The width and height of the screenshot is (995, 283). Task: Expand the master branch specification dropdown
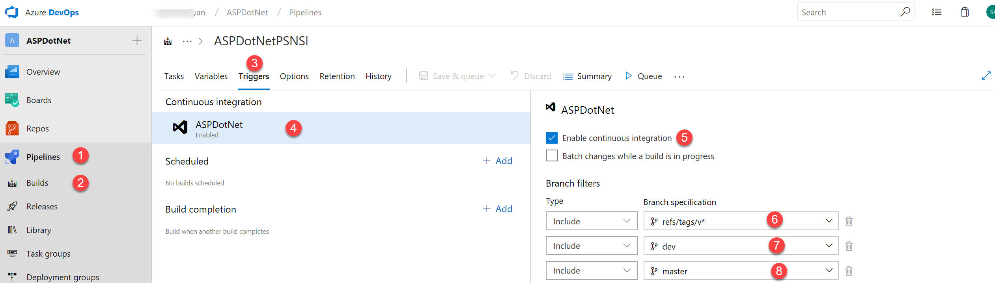(829, 270)
